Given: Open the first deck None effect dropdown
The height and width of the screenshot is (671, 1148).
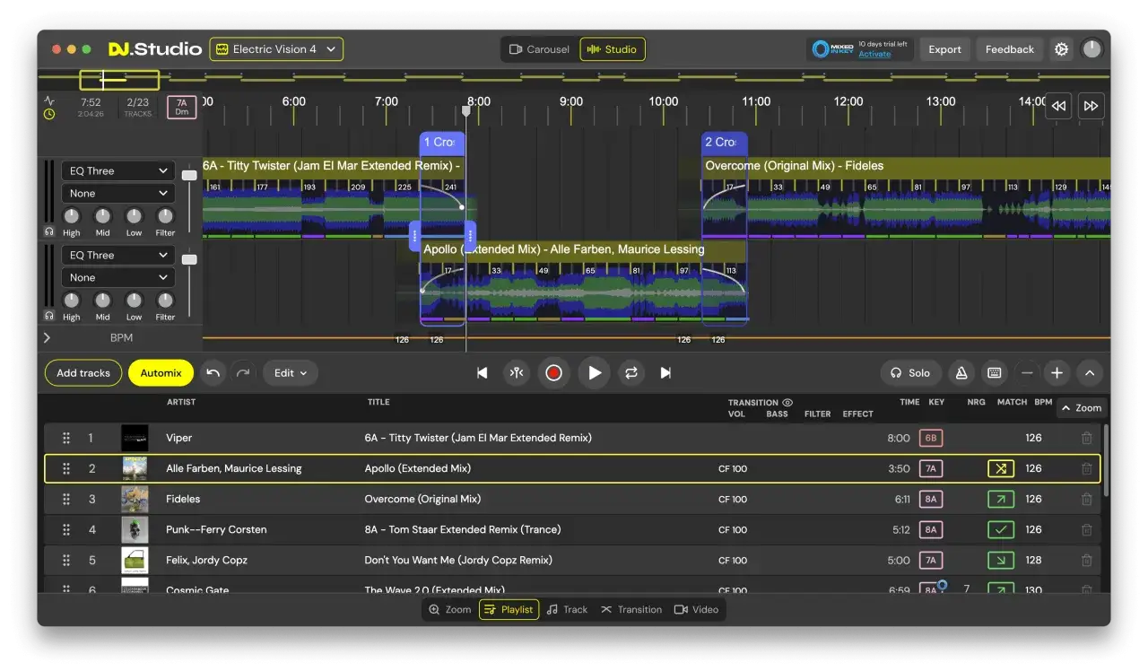Looking at the screenshot, I should (x=117, y=193).
